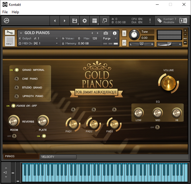
Task: Go to previous instrument with left arrow
Action: click(x=55, y=21)
